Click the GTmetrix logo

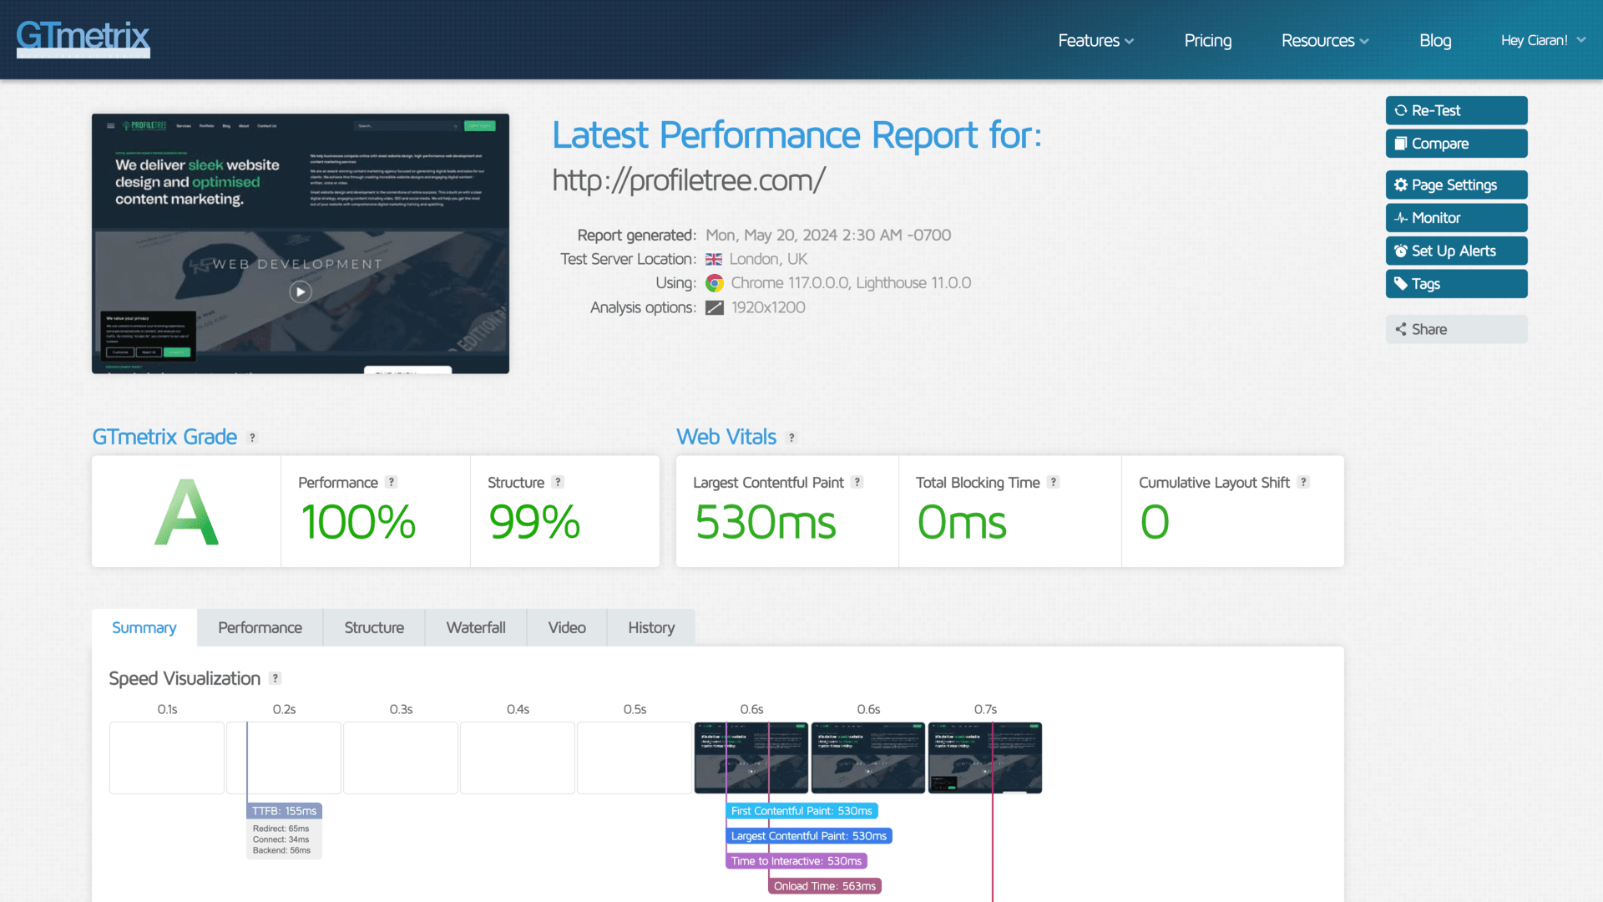tap(82, 38)
